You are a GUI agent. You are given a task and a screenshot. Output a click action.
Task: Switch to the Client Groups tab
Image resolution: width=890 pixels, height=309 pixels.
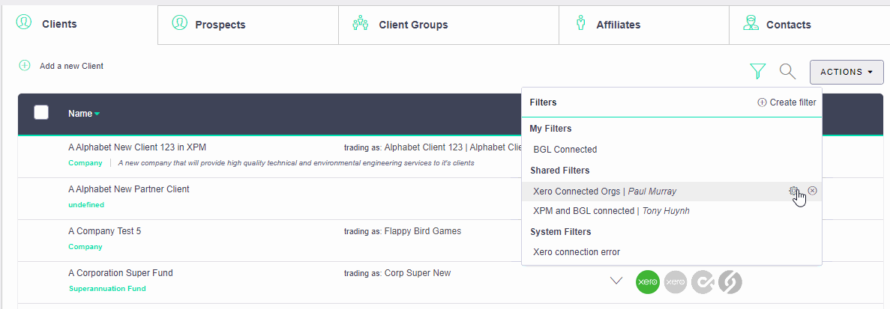tap(449, 25)
